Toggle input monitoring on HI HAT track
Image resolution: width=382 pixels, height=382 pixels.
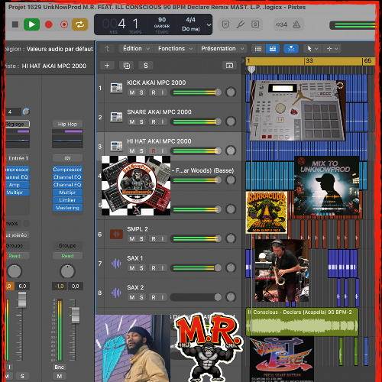point(163,151)
